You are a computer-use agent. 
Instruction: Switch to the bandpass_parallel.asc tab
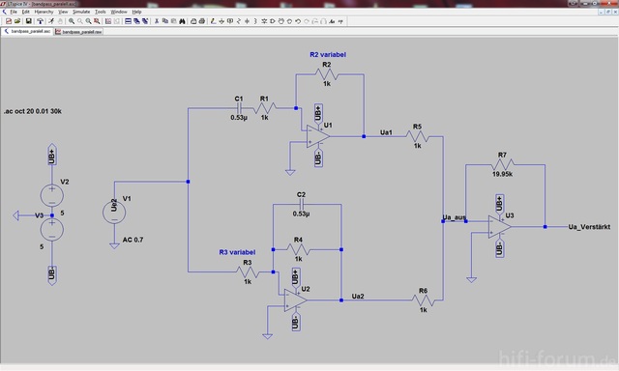28,31
